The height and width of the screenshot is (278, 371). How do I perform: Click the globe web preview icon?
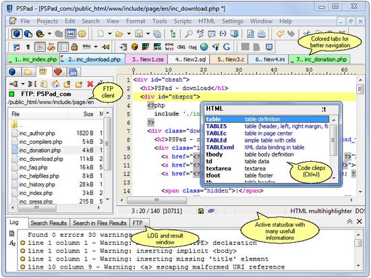click(x=204, y=47)
